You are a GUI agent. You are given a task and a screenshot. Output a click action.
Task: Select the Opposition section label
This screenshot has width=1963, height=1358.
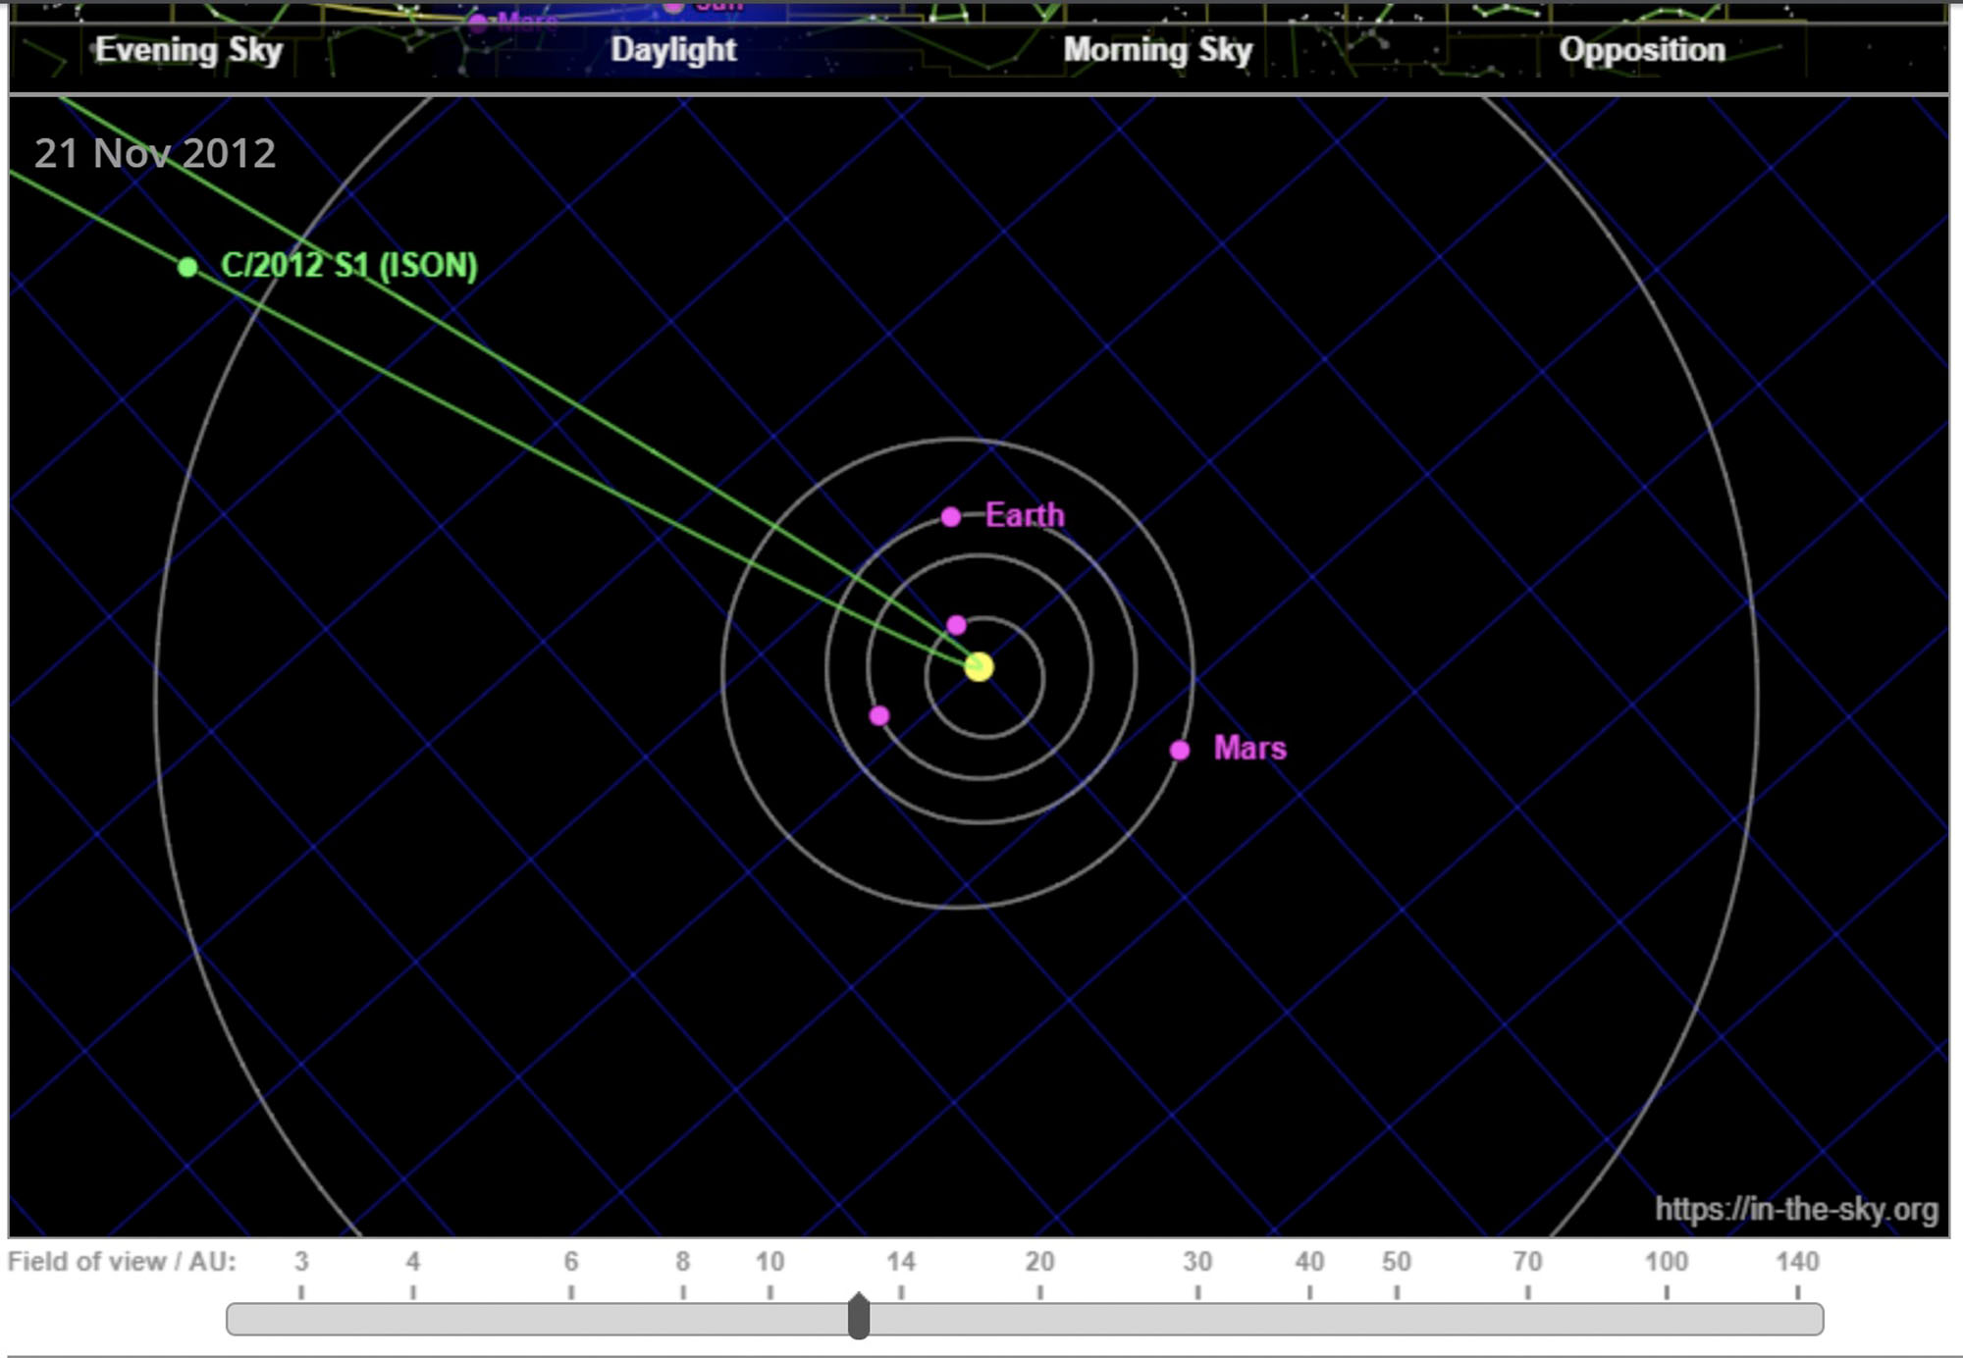[1641, 50]
